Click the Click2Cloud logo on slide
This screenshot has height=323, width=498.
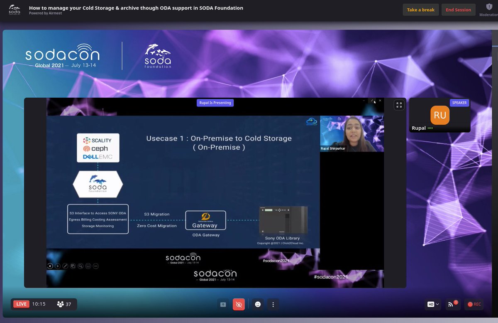pyautogui.click(x=311, y=121)
